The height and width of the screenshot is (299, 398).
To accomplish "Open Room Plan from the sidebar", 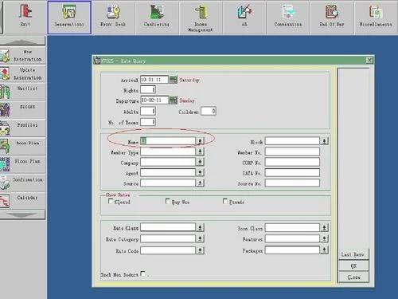I will (22, 147).
